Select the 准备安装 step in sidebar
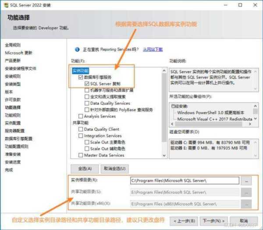The height and width of the screenshot is (230, 263). pos(13,154)
